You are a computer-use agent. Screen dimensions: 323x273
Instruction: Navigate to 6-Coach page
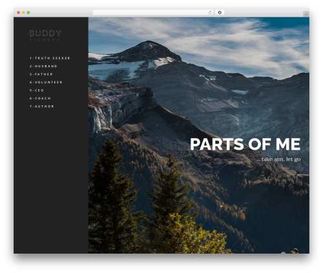pyautogui.click(x=40, y=98)
